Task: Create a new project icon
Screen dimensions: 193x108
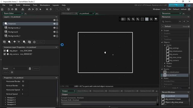Action: point(9,9)
